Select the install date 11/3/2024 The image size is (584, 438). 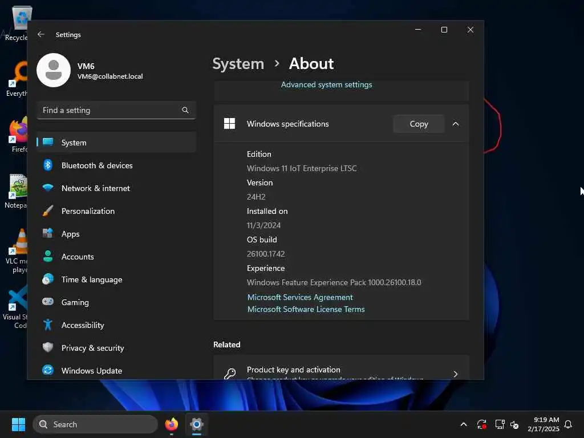(x=263, y=225)
